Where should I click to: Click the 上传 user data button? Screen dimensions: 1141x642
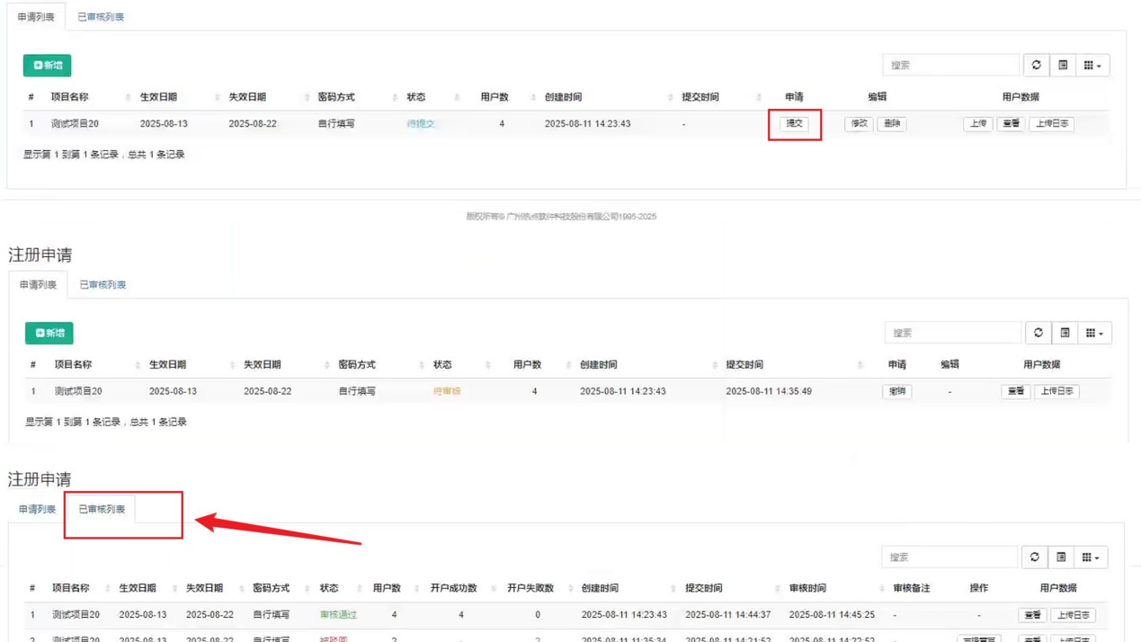(x=977, y=124)
